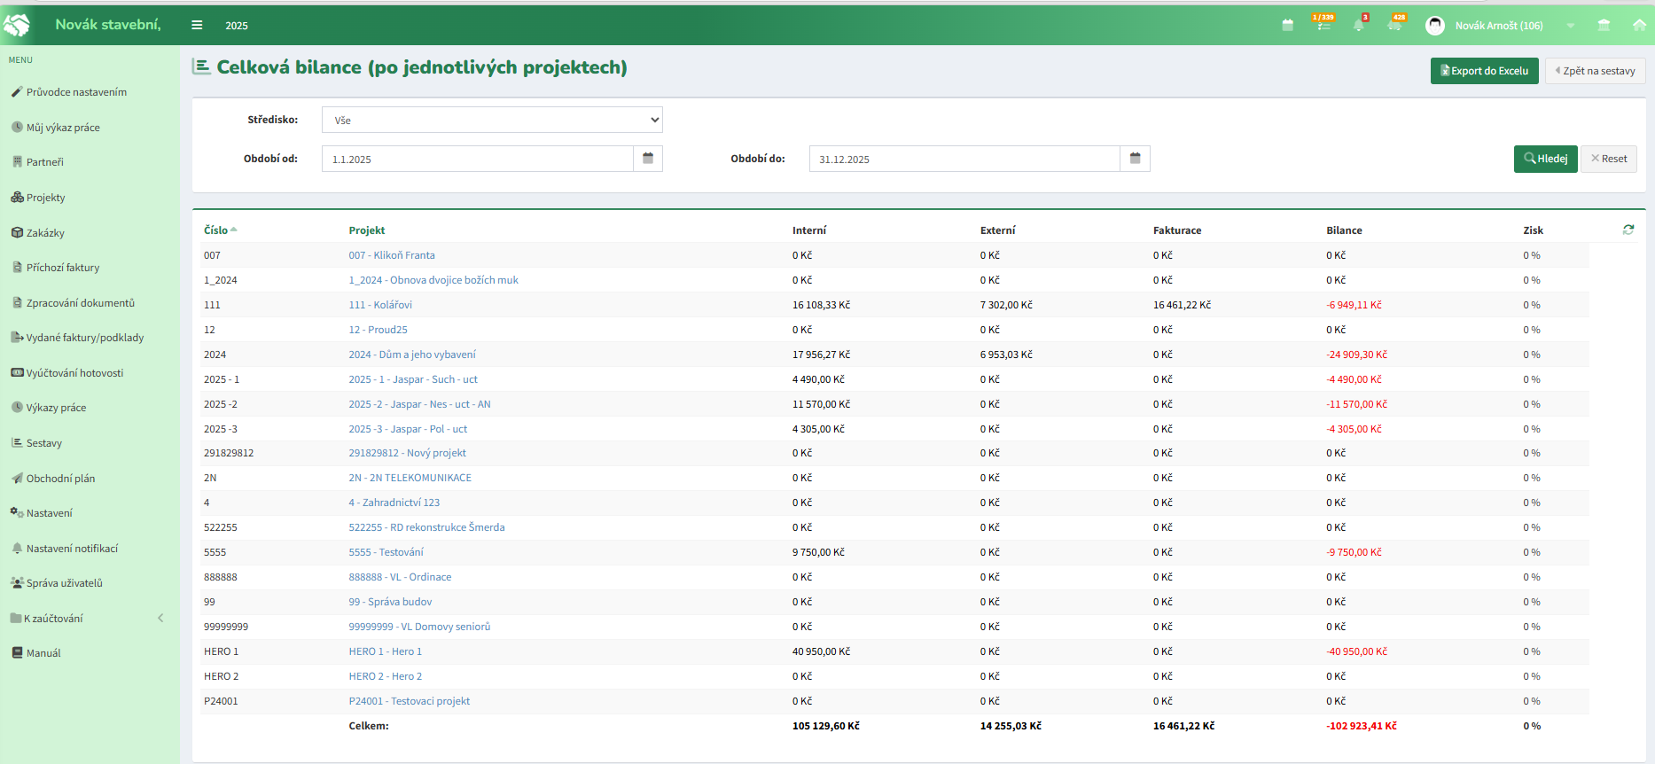This screenshot has height=764, width=1655.
Task: Open link 2N - 2N TELEKOMUNIKACE
Action: pos(410,478)
